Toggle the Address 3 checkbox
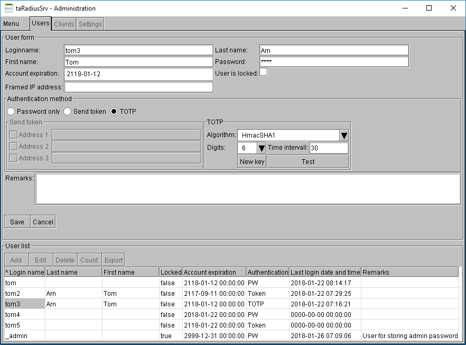 pyautogui.click(x=13, y=158)
